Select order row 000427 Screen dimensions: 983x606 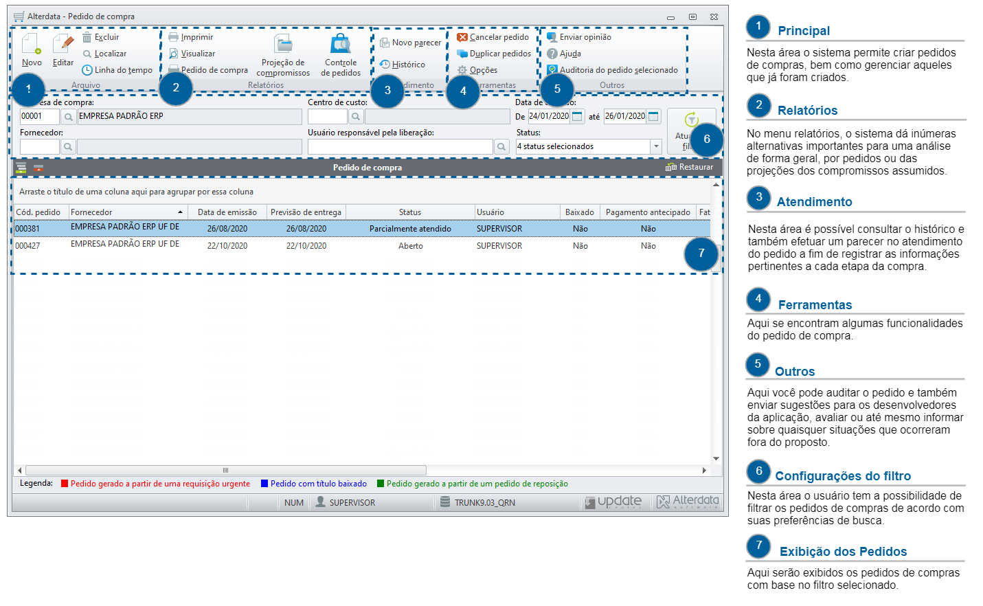tap(362, 246)
